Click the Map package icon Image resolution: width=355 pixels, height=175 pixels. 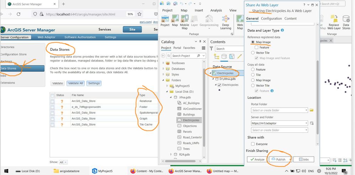click(x=175, y=18)
